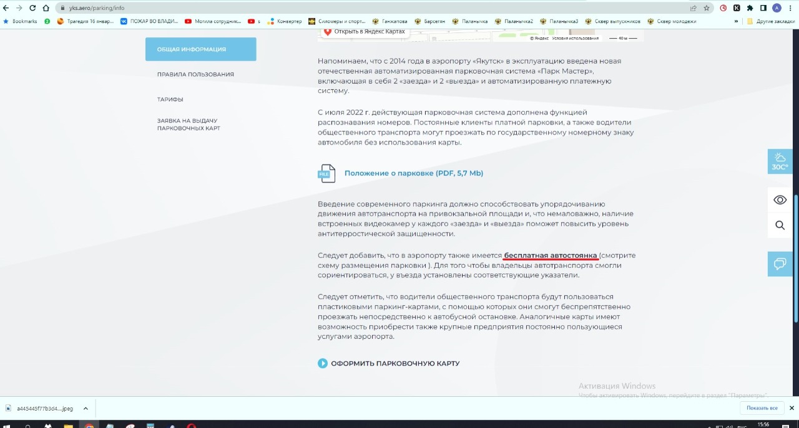799x428 pixels.
Task: Open the chat bubbles widget
Action: [x=780, y=264]
